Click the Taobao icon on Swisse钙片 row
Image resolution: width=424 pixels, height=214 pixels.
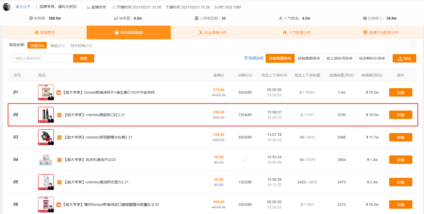click(x=59, y=93)
